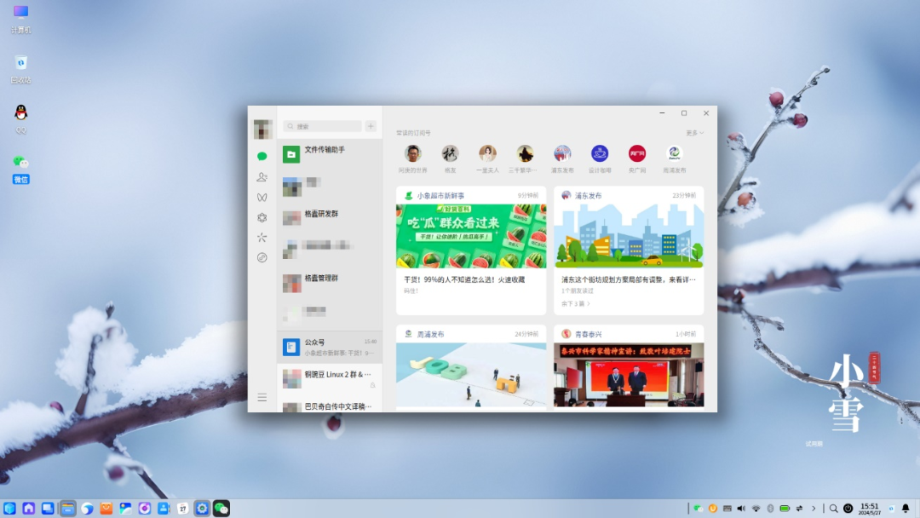This screenshot has height=518, width=920.
Task: Open the 阿庚的世界 subscription account
Action: 412,159
